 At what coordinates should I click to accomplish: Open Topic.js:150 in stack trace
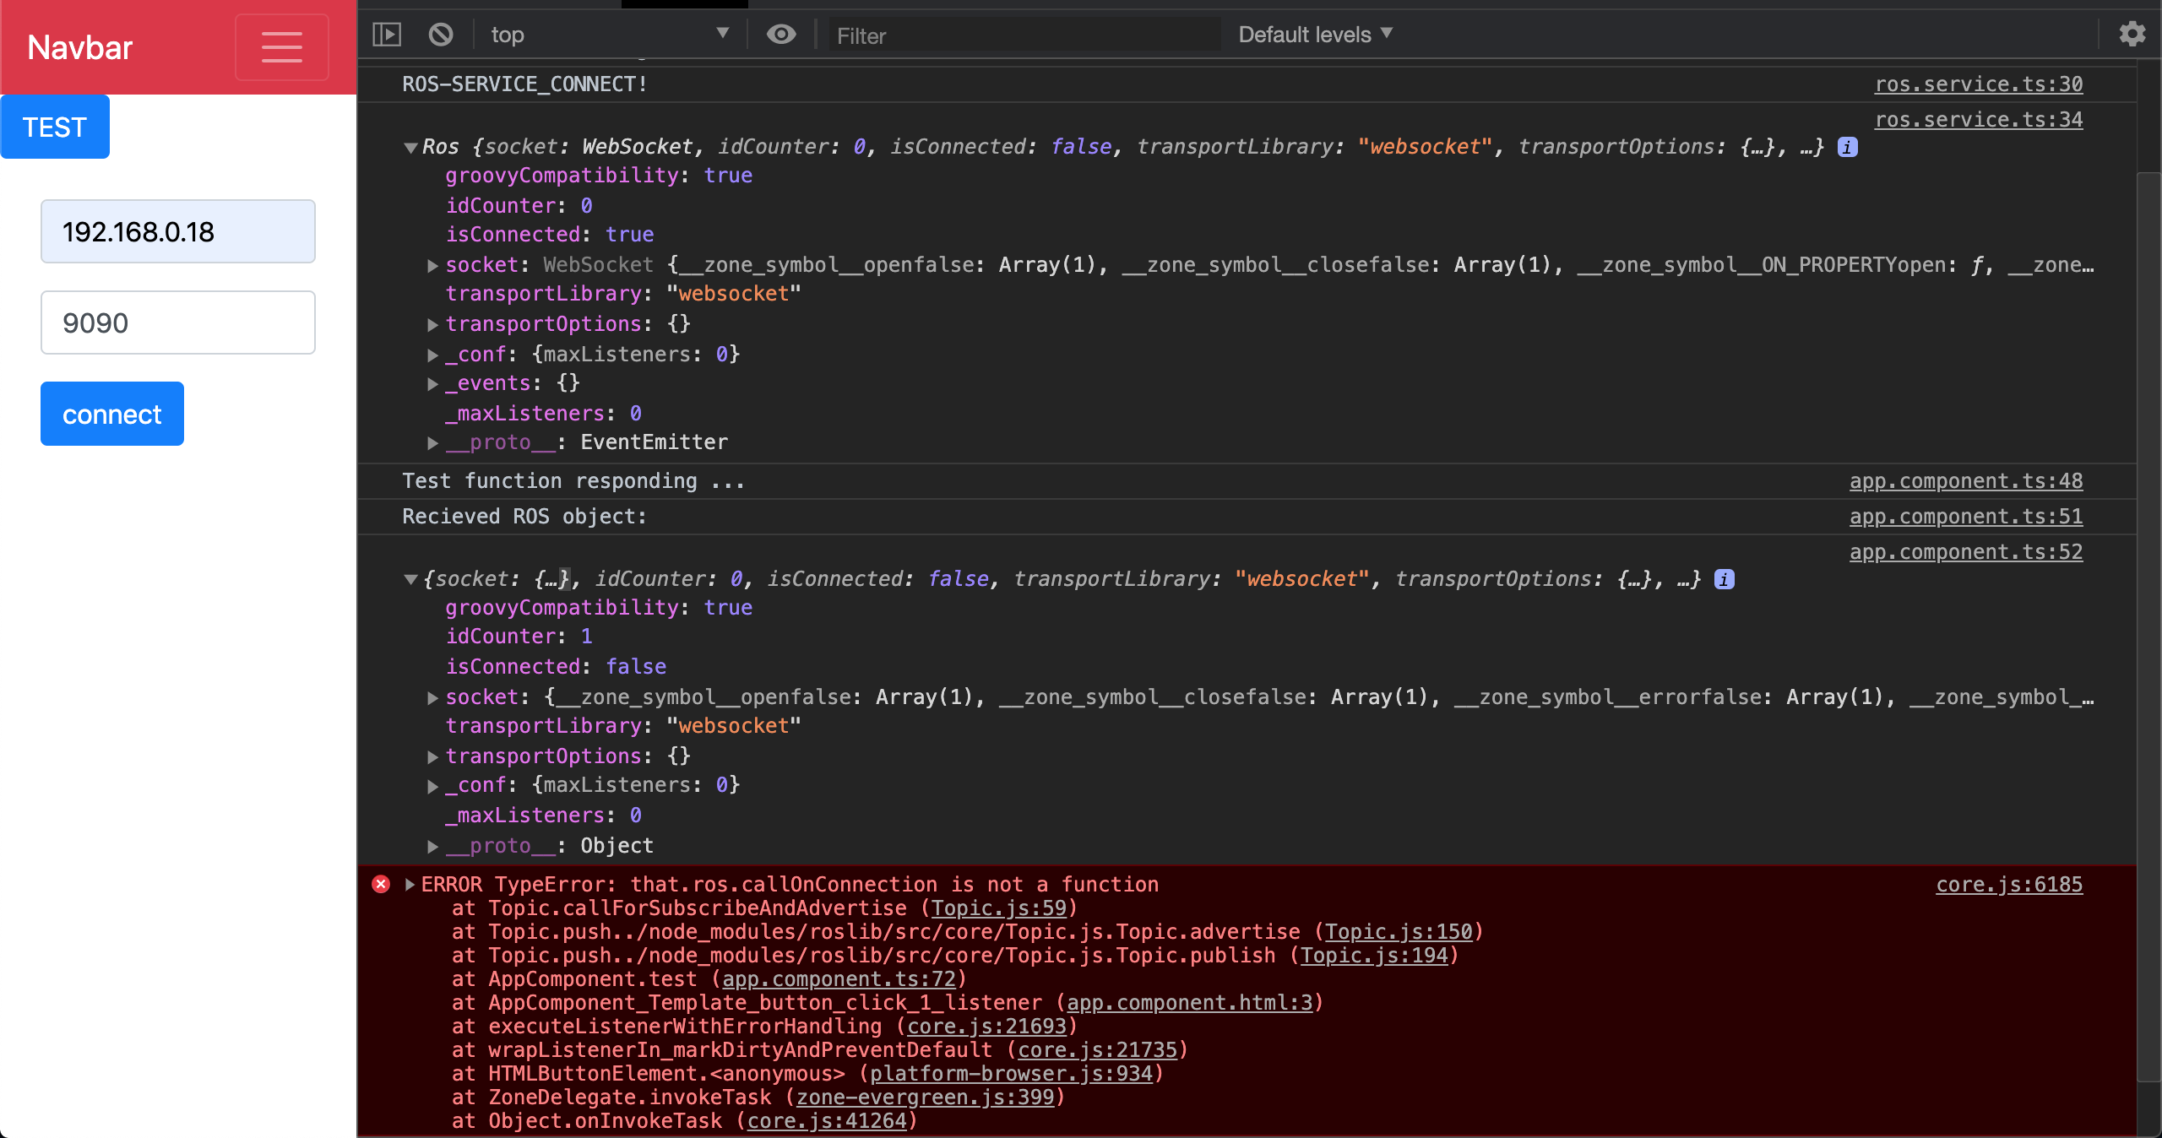tap(1399, 931)
